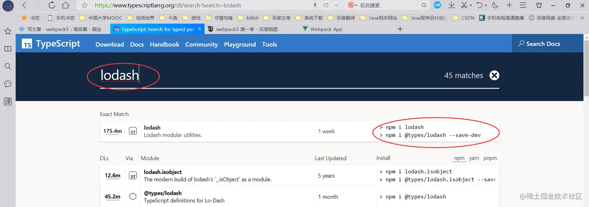Click the 书签 star bookmark
Image resolution: width=589 pixels, height=207 pixels.
coord(30,18)
